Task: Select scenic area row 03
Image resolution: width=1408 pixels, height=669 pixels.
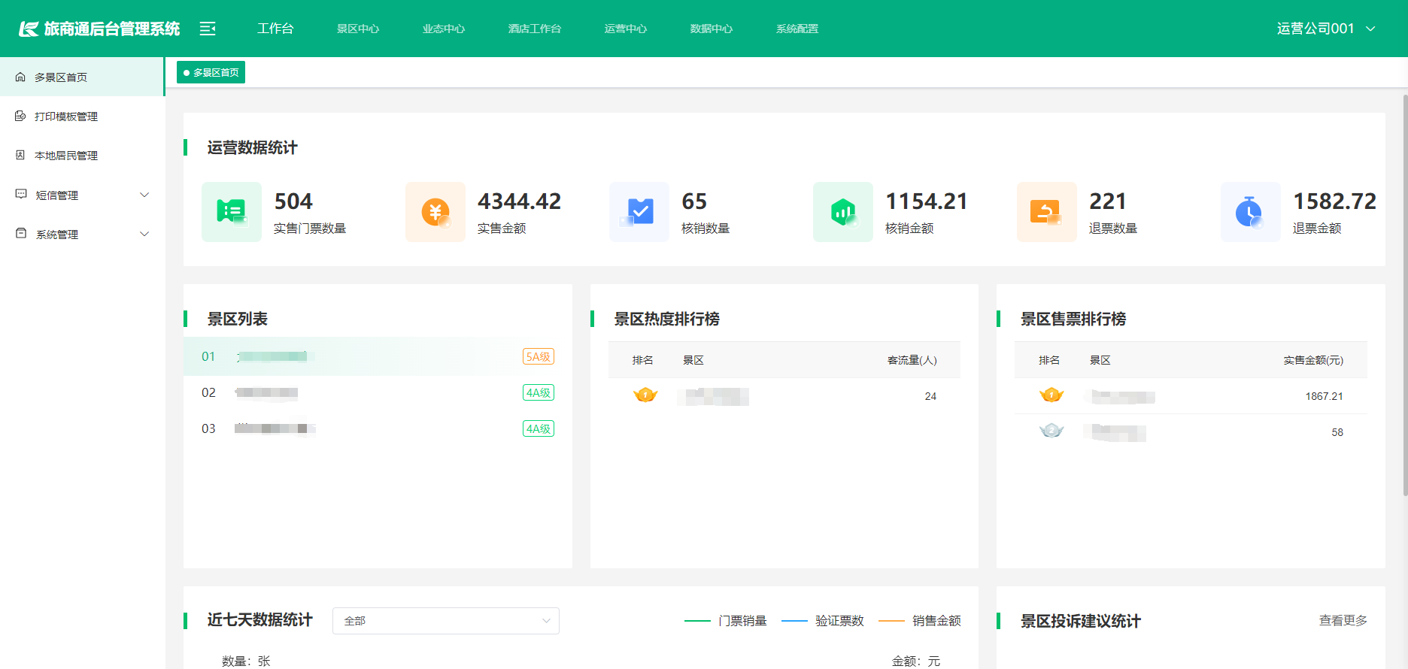Action: pyautogui.click(x=378, y=428)
